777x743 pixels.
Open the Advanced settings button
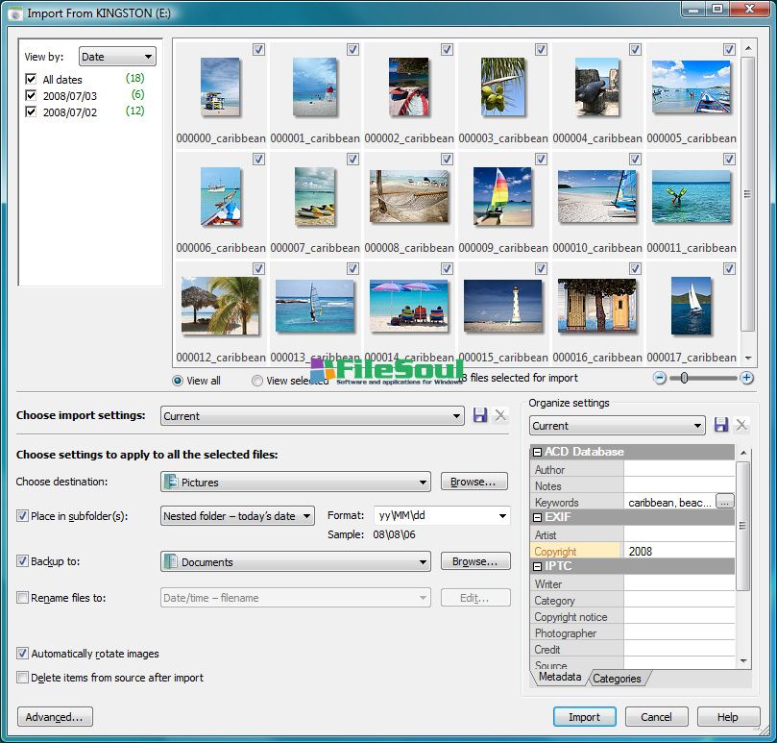tap(55, 716)
